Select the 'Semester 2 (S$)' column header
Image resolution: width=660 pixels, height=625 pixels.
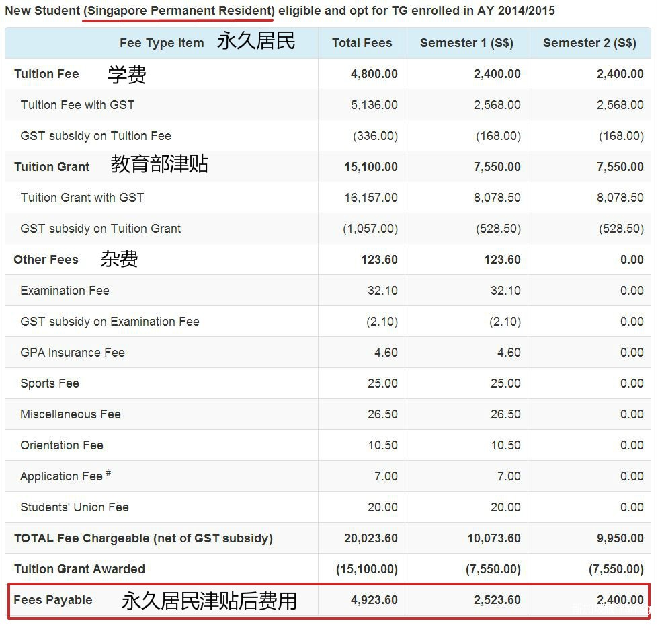tap(589, 43)
